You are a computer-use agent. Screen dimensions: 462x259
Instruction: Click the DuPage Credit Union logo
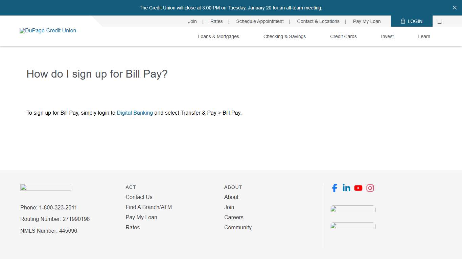(x=48, y=31)
